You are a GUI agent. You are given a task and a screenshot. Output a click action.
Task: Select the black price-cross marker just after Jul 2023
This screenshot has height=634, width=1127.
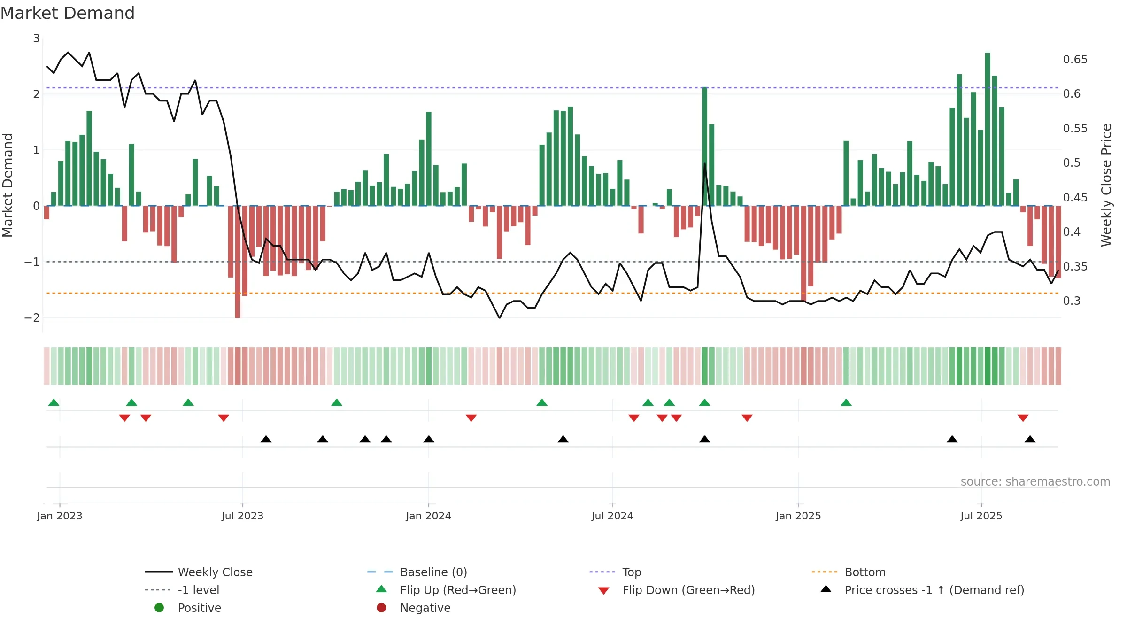click(x=266, y=439)
